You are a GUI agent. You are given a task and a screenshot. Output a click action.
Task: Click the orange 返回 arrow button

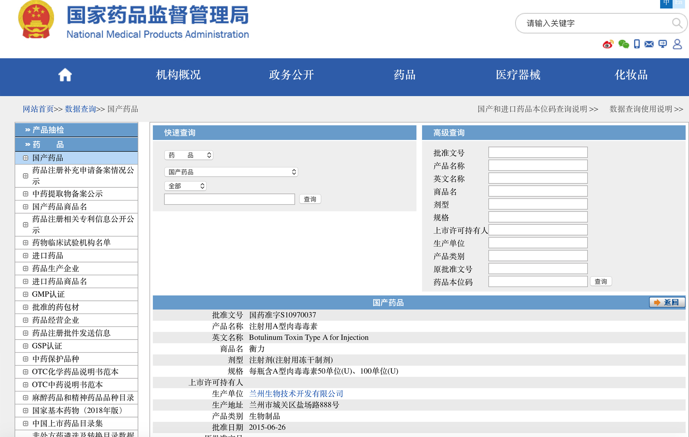pos(667,303)
